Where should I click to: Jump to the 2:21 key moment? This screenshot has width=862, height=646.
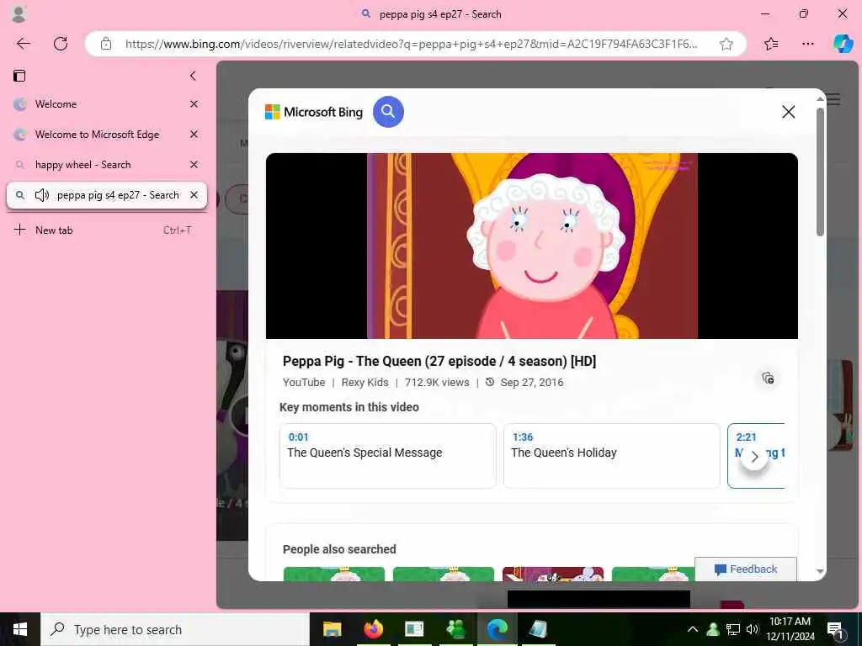click(757, 456)
